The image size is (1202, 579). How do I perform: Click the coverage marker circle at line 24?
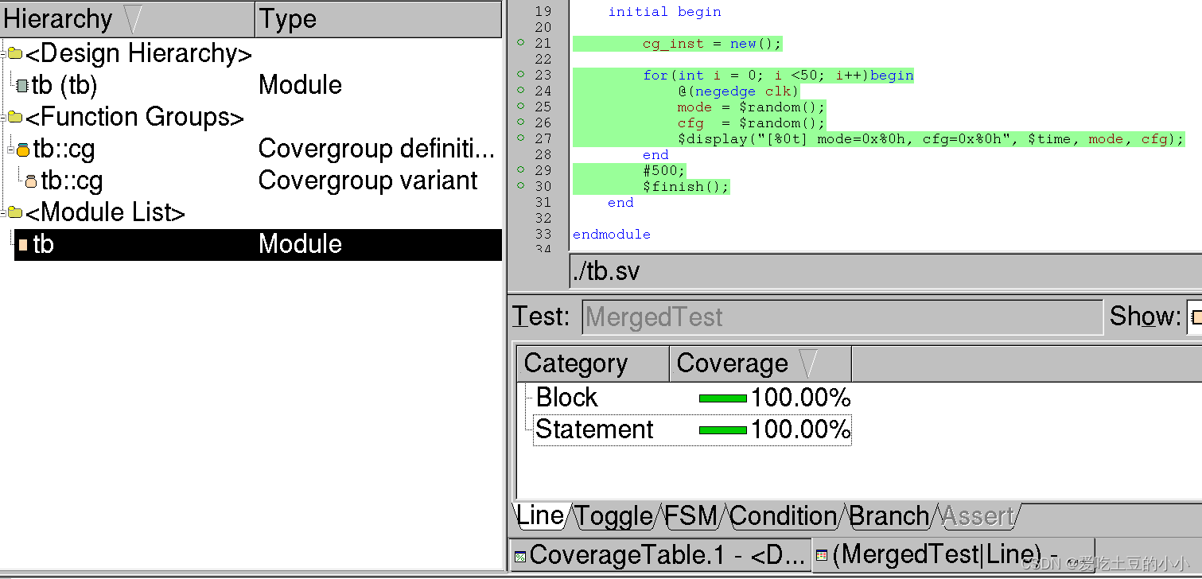coord(521,90)
